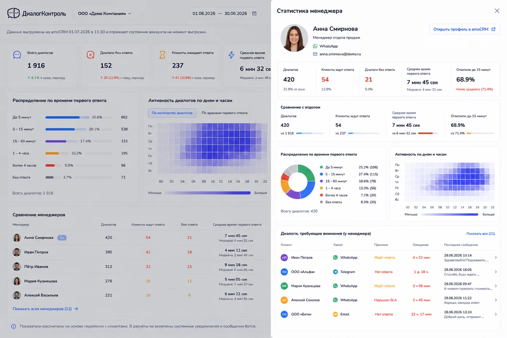Expand the Иван Петров dialog row chevron

click(496, 258)
